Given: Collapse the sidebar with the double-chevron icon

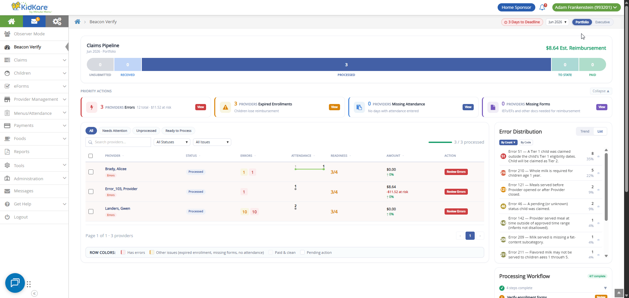Looking at the screenshot, I should [x=34, y=293].
